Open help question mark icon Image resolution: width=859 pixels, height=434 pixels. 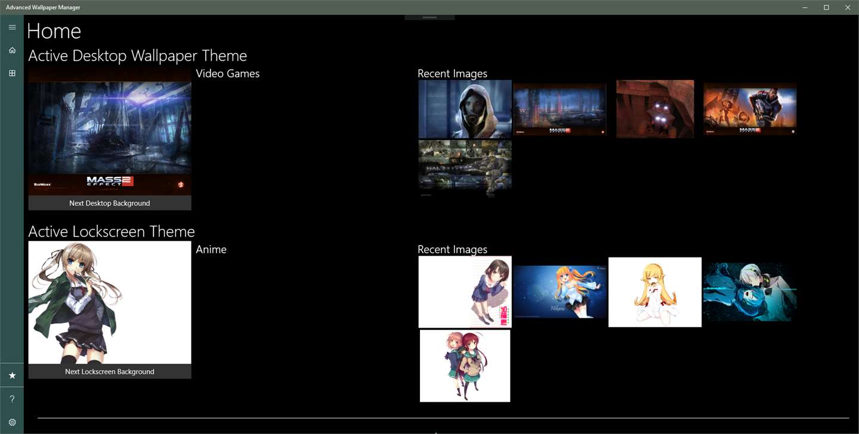(x=12, y=399)
